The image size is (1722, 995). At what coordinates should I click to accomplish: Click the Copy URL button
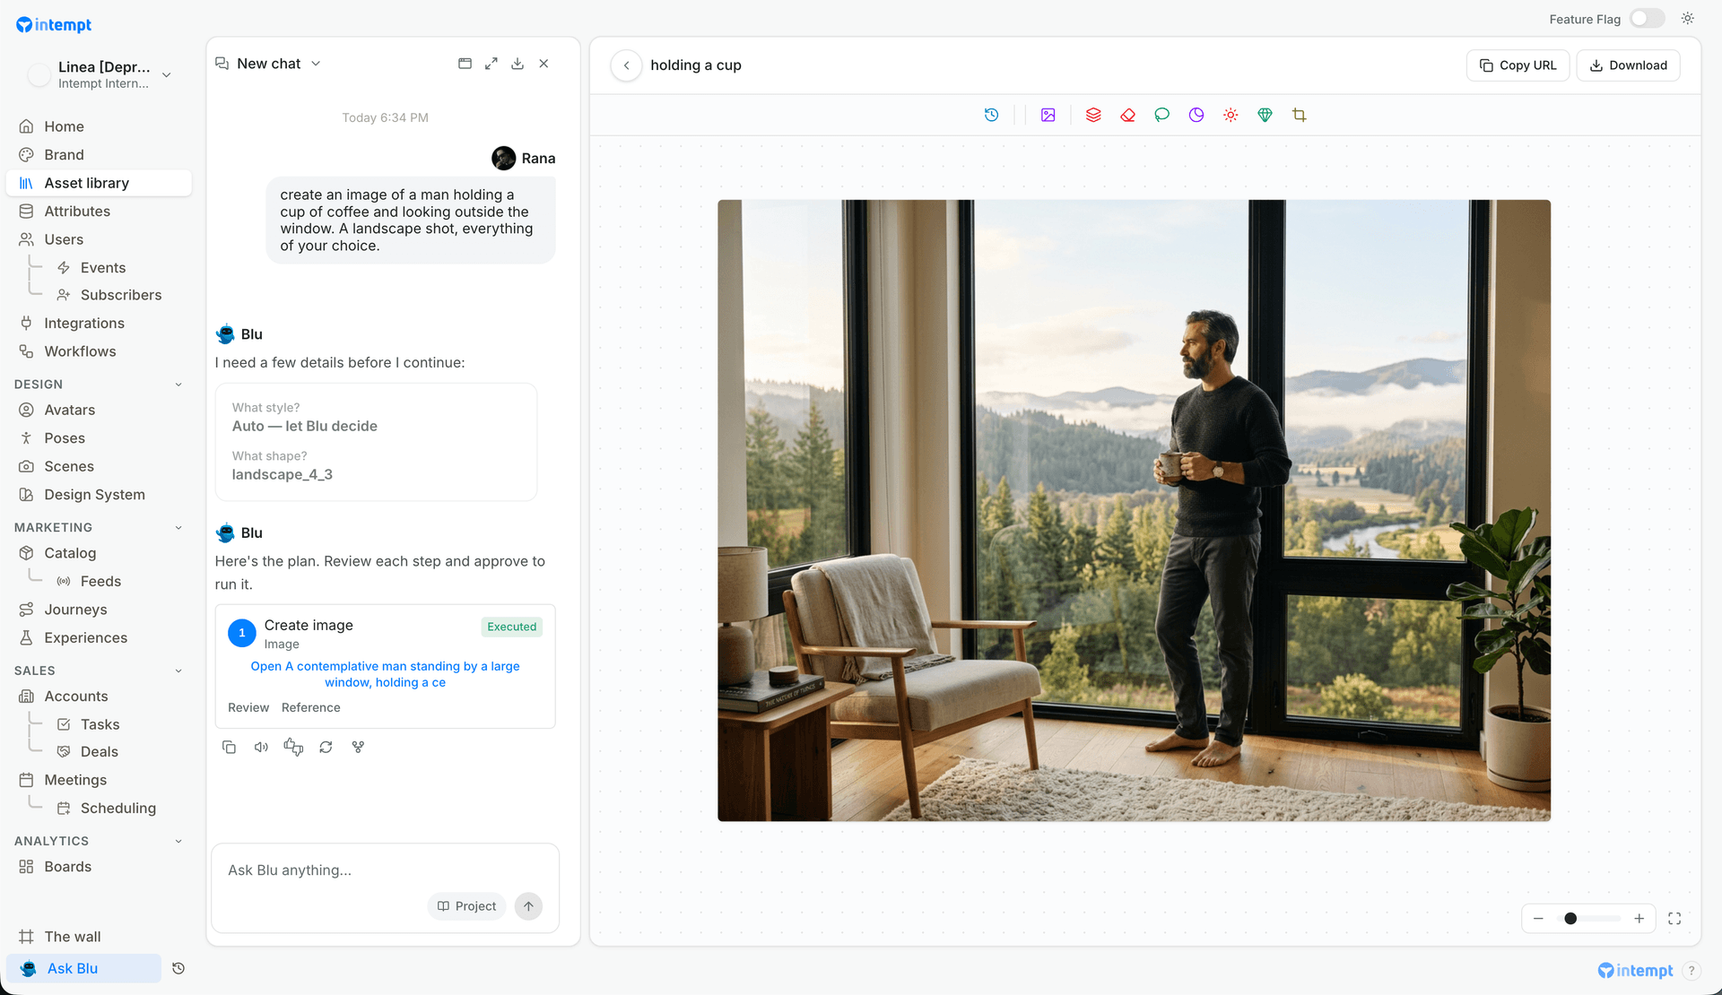[1518, 65]
